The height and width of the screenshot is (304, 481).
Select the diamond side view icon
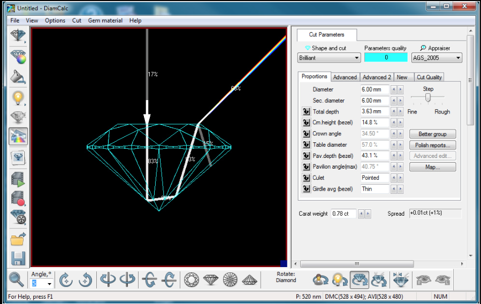210,279
